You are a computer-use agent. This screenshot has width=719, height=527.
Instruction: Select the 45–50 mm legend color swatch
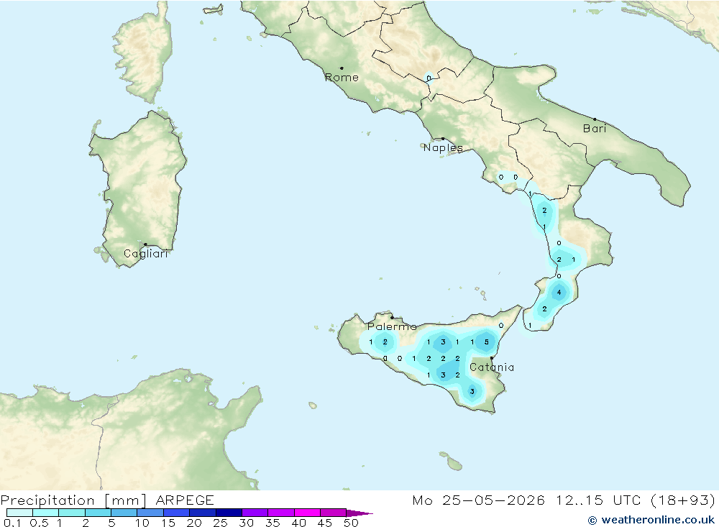tap(334, 513)
